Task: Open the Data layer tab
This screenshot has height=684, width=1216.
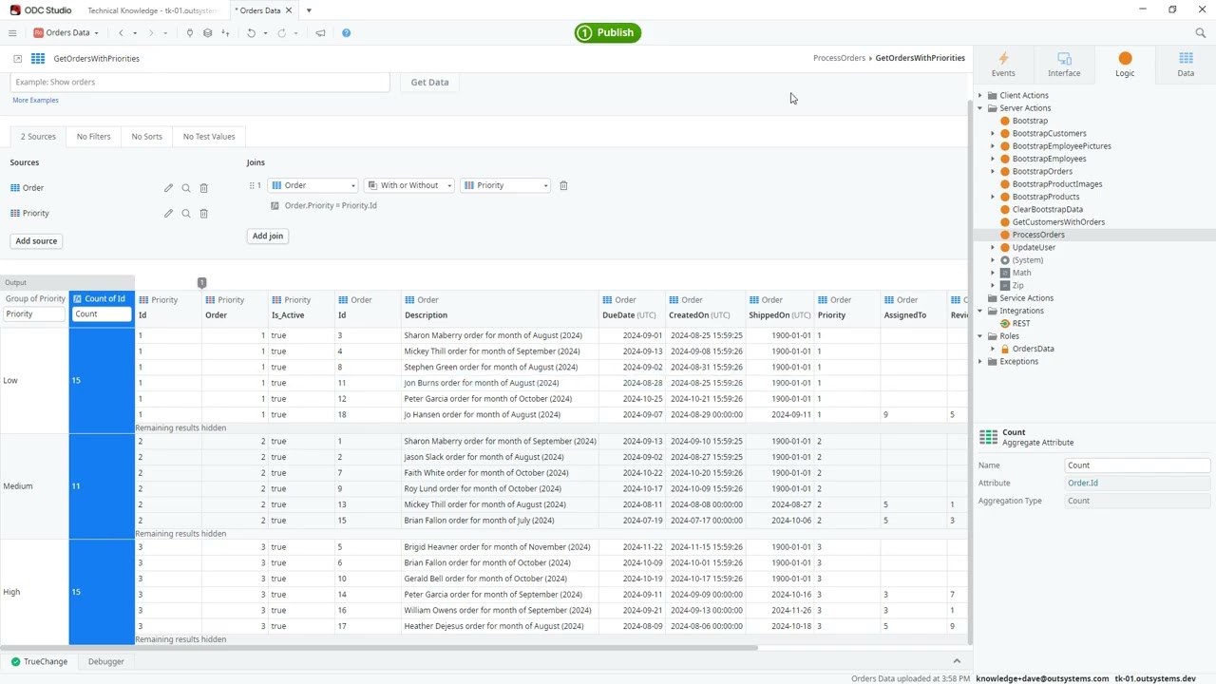Action: point(1186,65)
